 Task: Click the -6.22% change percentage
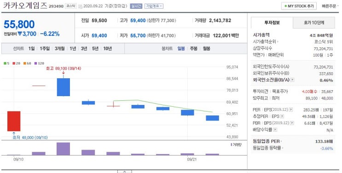(50, 34)
